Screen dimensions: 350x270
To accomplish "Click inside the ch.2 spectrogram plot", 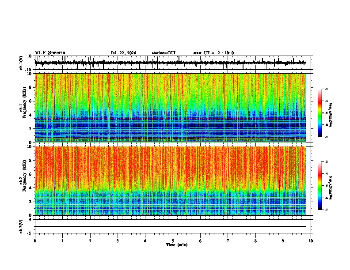I will [x=170, y=181].
